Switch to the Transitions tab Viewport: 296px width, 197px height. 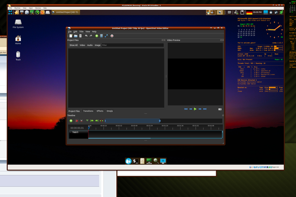88,111
